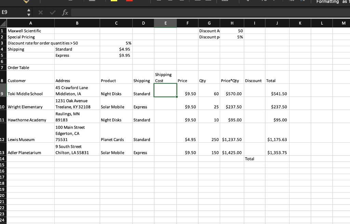Click into the formula bar input
The image size is (350, 224).
click(210, 12)
